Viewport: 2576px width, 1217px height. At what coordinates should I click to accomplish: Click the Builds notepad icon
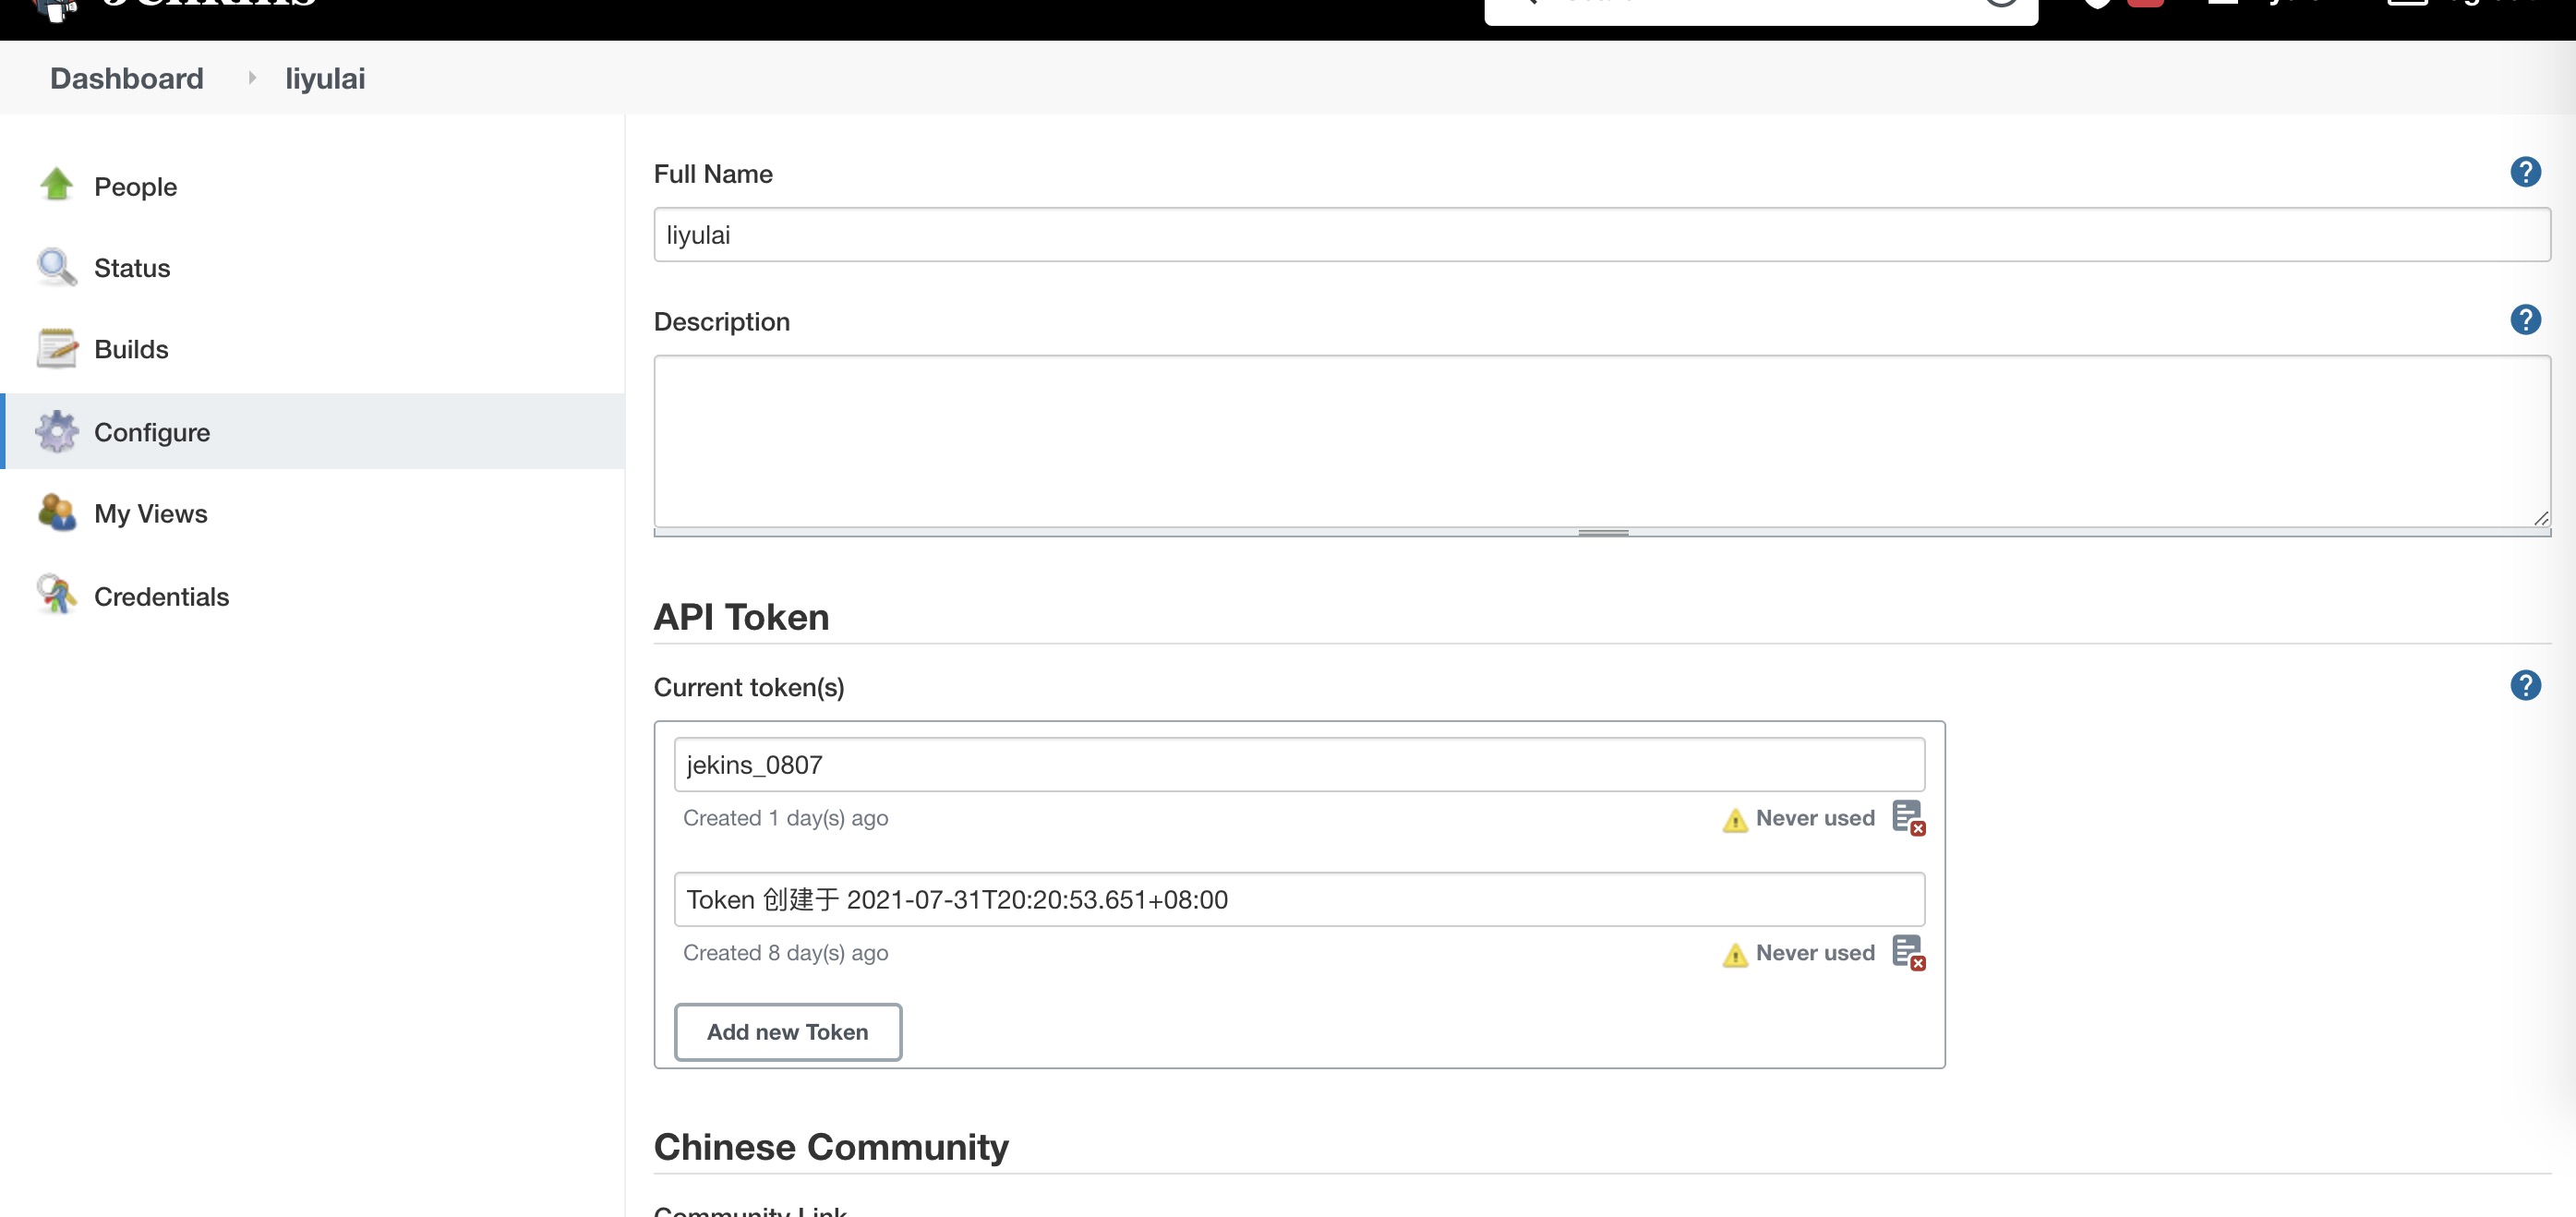[x=56, y=349]
